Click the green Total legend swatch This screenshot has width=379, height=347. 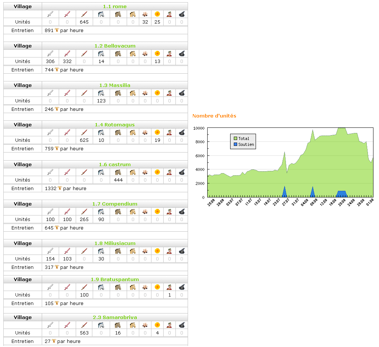235,139
